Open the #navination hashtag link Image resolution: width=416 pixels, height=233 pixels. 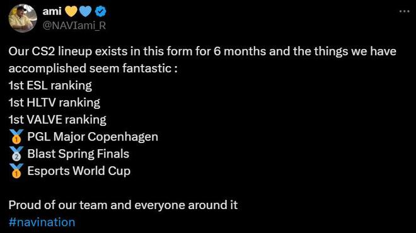click(42, 222)
